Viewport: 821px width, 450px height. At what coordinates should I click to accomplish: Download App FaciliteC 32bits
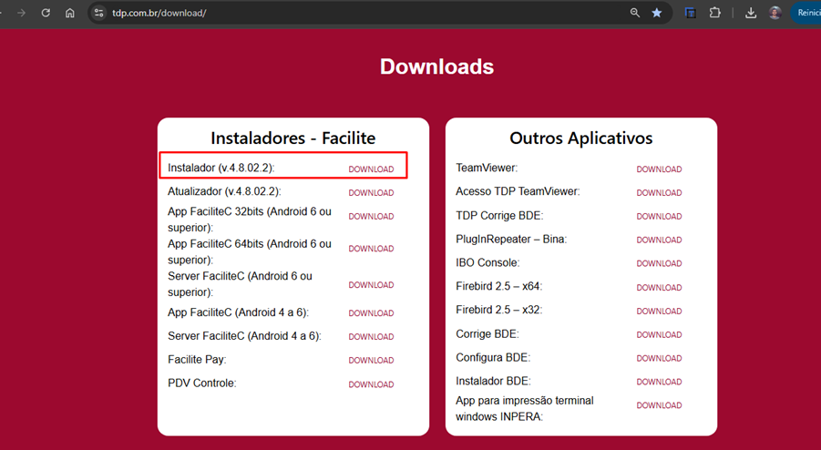(x=371, y=217)
